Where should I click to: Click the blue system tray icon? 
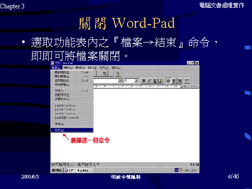click(176, 170)
